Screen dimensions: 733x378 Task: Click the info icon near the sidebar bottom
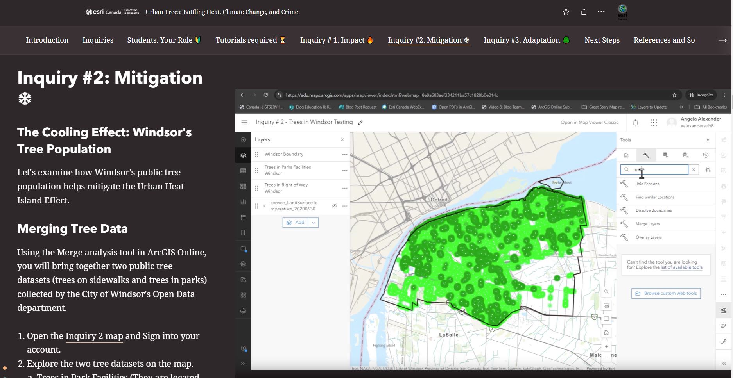[x=243, y=348]
